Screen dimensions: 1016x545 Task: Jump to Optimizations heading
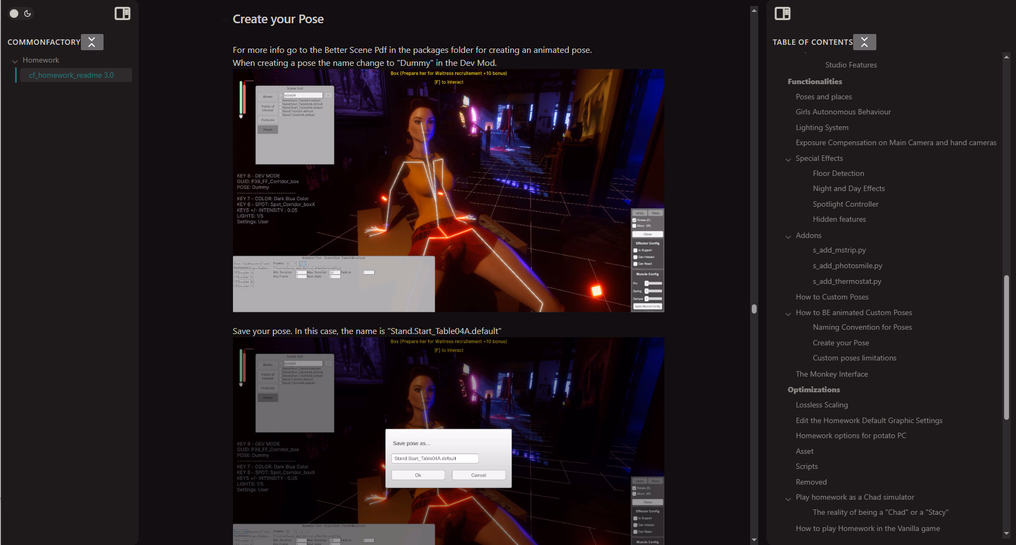(x=813, y=390)
